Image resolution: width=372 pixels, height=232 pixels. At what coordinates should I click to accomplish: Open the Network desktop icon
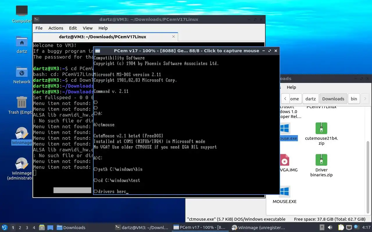[x=22, y=72]
